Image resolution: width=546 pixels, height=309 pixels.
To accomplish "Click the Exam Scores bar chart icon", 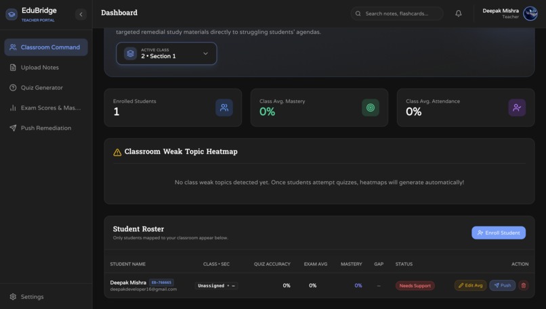I will [x=13, y=108].
